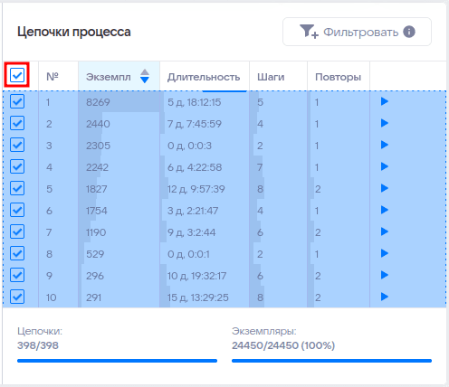Select duration cell 10 д, 19:32:17

click(196, 276)
